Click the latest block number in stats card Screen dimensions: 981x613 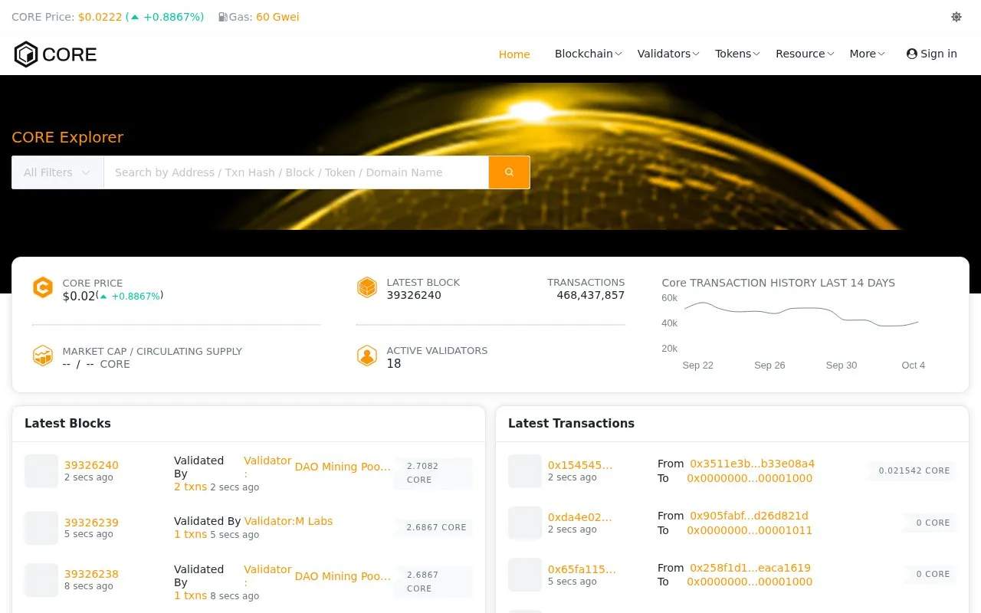[414, 295]
